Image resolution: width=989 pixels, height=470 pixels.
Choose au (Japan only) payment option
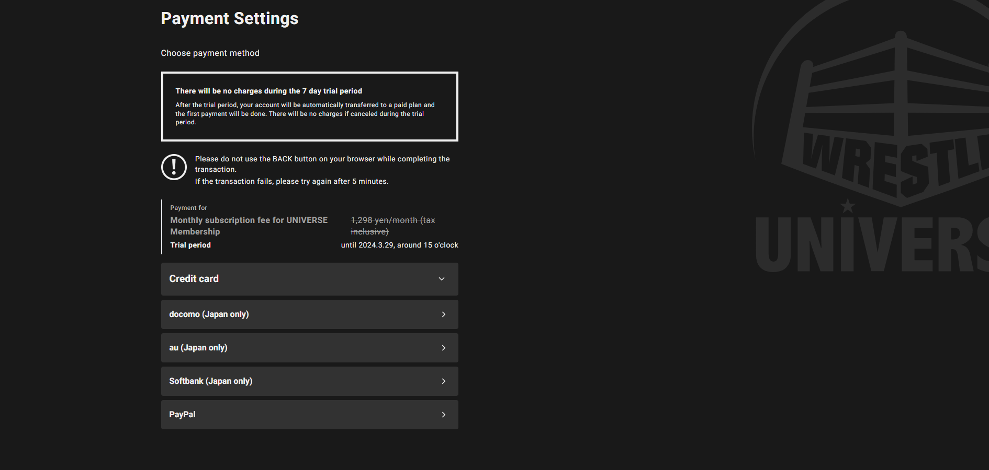198,348
